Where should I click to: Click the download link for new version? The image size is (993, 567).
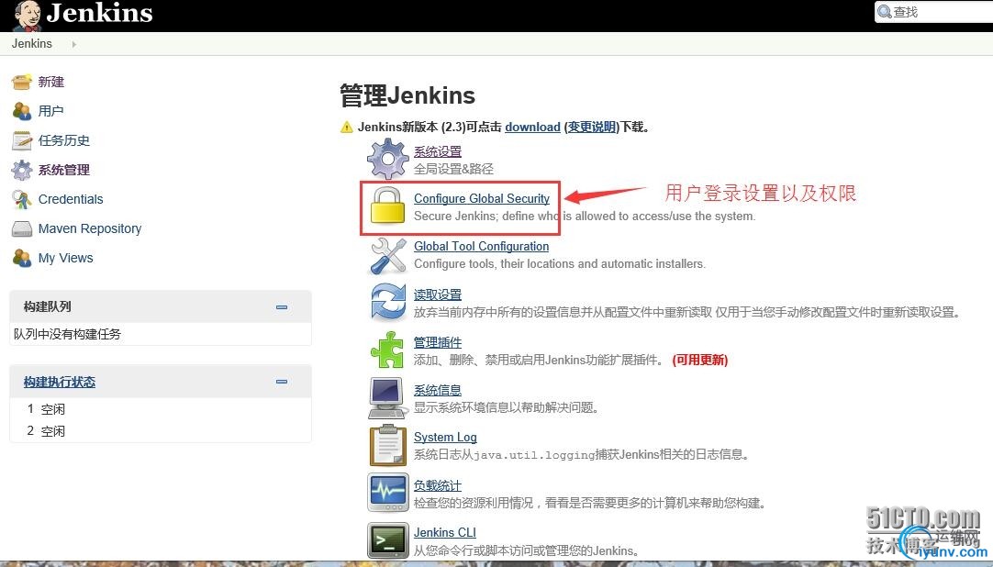(x=532, y=128)
